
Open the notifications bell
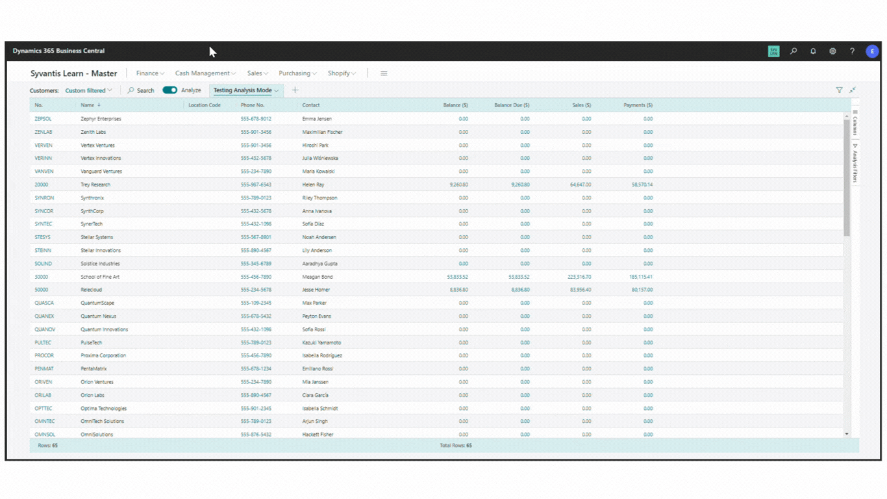[x=813, y=51]
